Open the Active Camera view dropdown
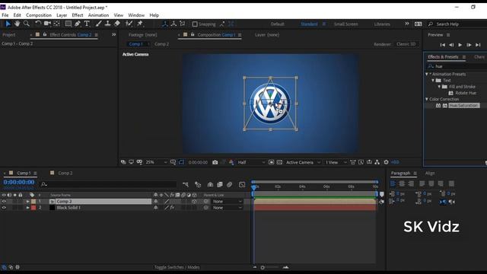The height and width of the screenshot is (274, 487). tap(303, 162)
